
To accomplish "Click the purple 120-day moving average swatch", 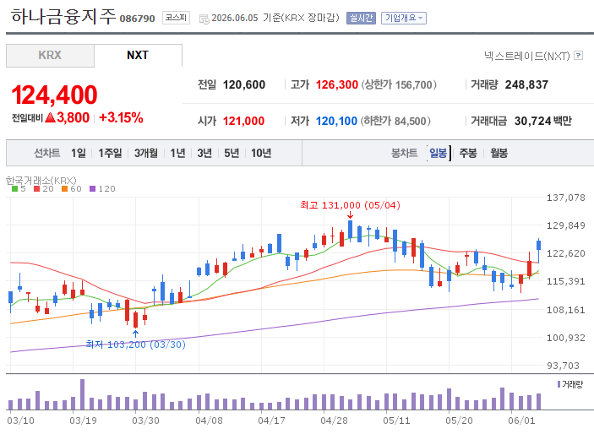I will coord(92,188).
